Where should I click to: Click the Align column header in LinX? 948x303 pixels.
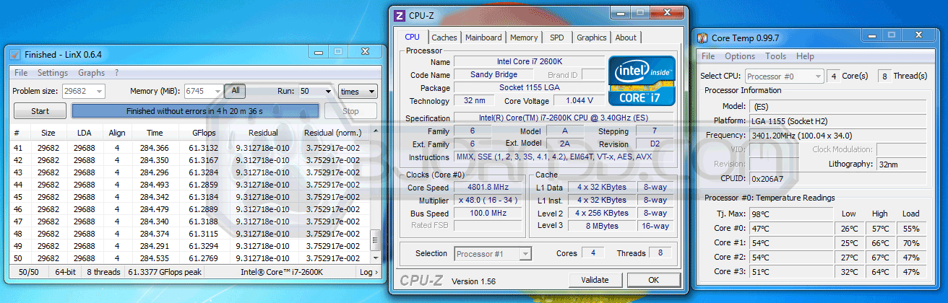(117, 133)
